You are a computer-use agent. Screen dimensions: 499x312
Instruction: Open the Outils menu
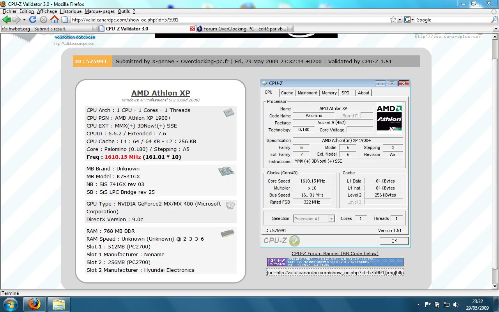pyautogui.click(x=124, y=11)
